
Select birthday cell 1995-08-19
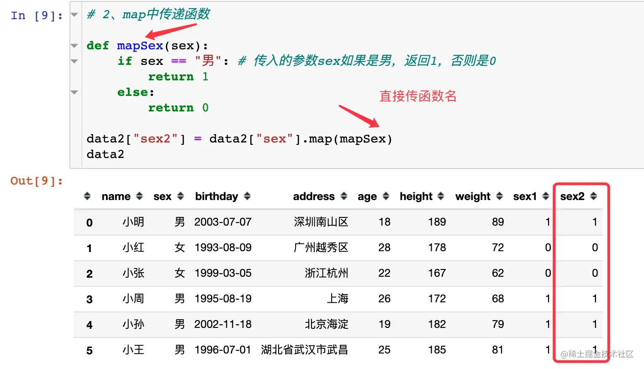tap(223, 299)
